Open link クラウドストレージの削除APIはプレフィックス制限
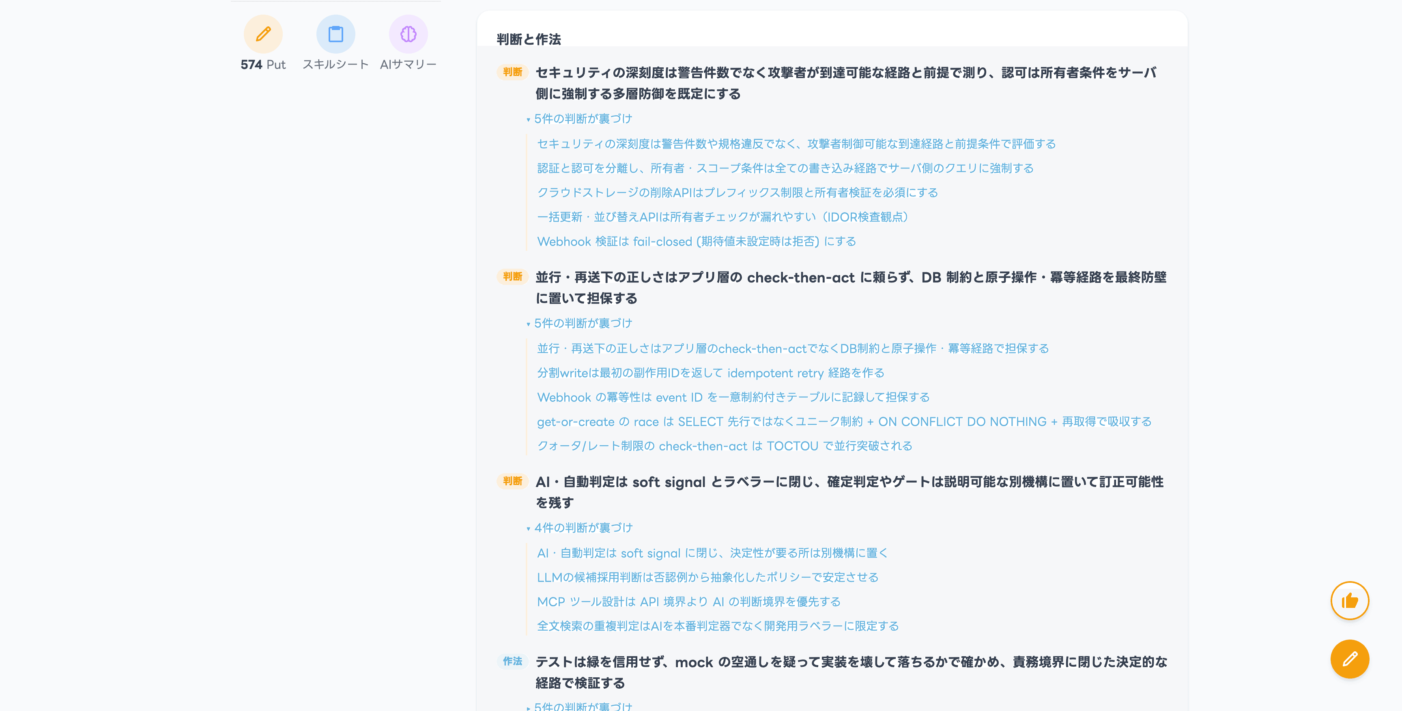This screenshot has height=711, width=1402. [x=738, y=193]
